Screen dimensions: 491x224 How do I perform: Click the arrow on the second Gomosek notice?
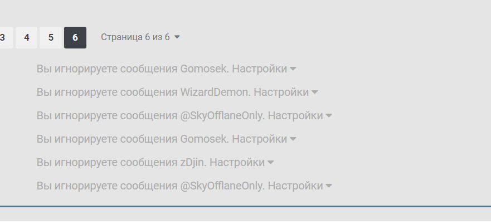(x=293, y=139)
